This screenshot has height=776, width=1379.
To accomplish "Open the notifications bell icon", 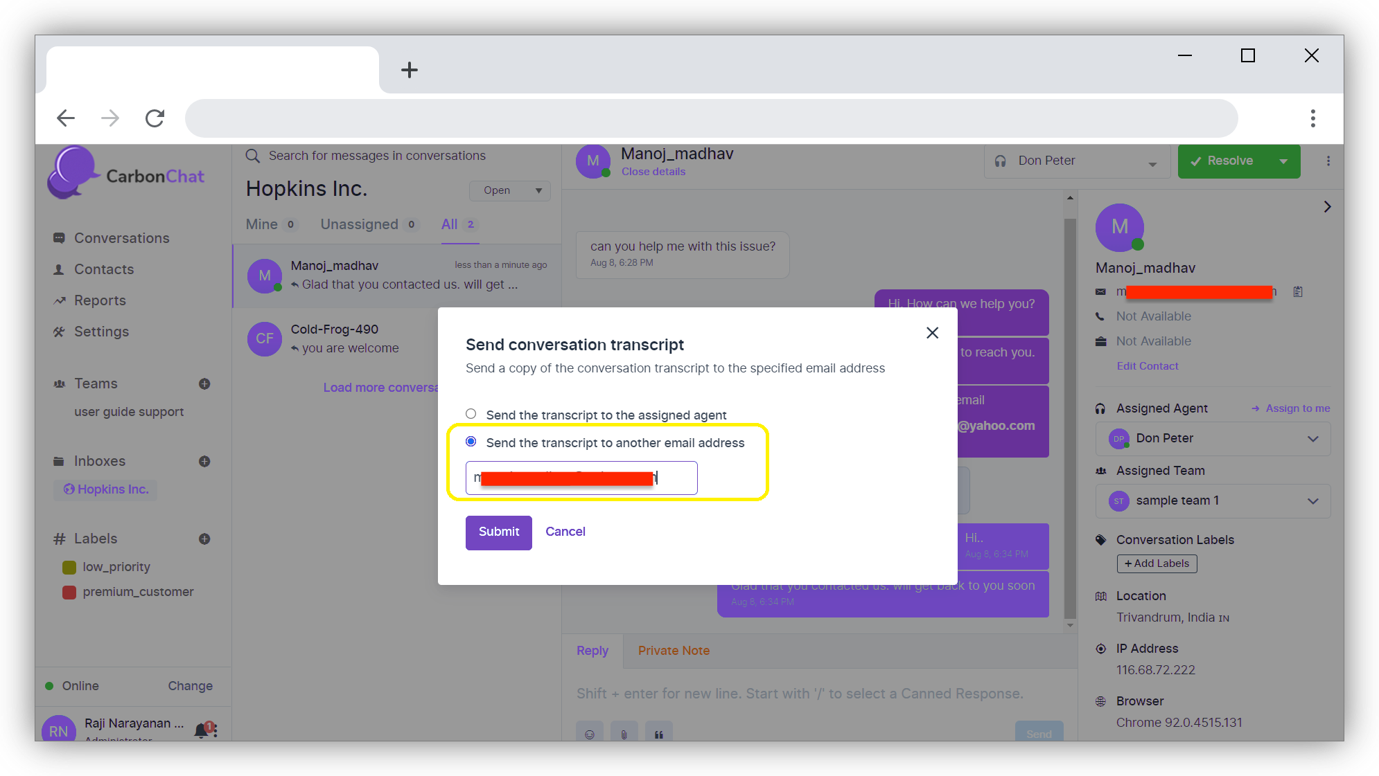I will point(202,729).
